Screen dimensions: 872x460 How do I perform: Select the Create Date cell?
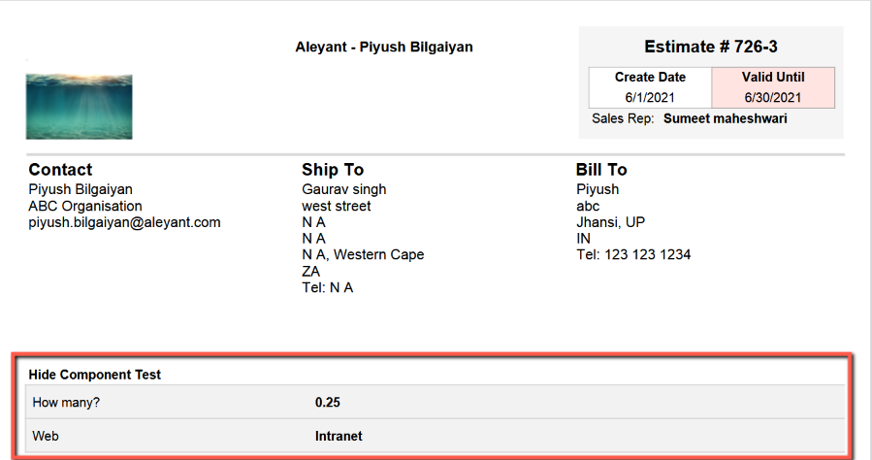pos(650,87)
